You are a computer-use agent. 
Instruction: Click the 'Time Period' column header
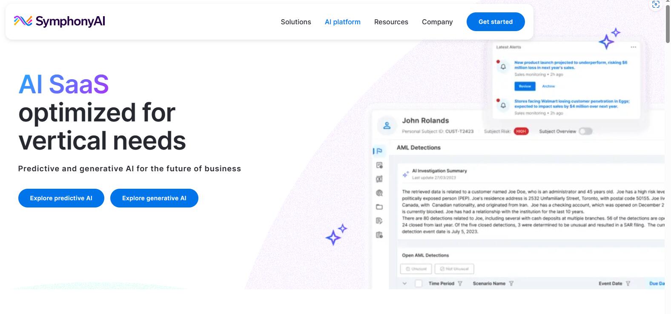442,283
